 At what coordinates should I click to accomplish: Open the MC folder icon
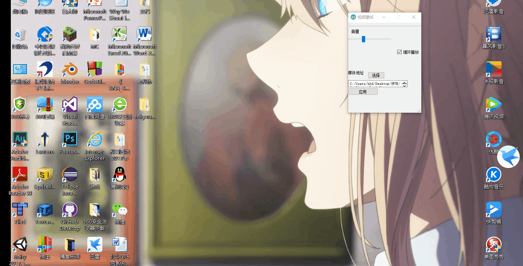pos(95,34)
